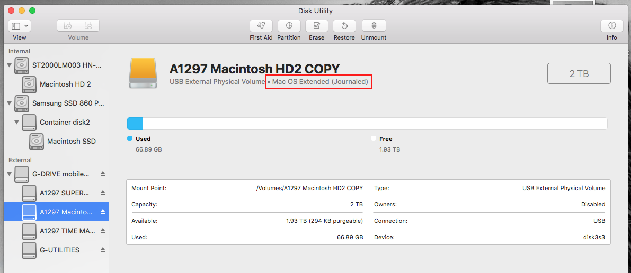Viewport: 631px width, 273px height.
Task: Click the Internal section header
Action: coord(19,51)
